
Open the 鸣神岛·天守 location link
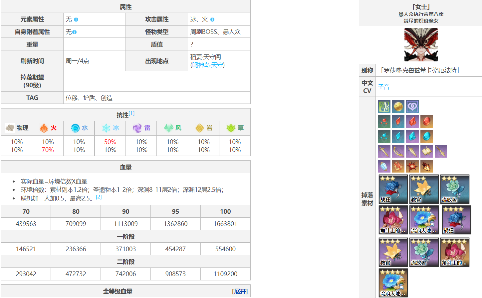[x=207, y=65]
